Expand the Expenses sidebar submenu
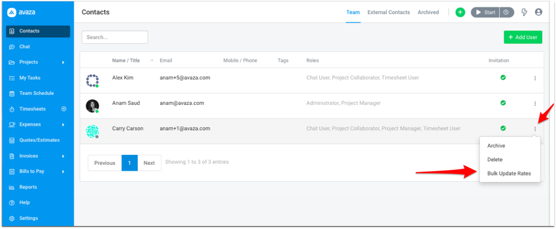 click(x=63, y=125)
